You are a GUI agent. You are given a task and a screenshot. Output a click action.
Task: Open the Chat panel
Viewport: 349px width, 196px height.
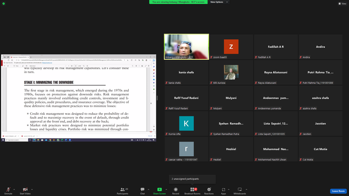pos(142,191)
